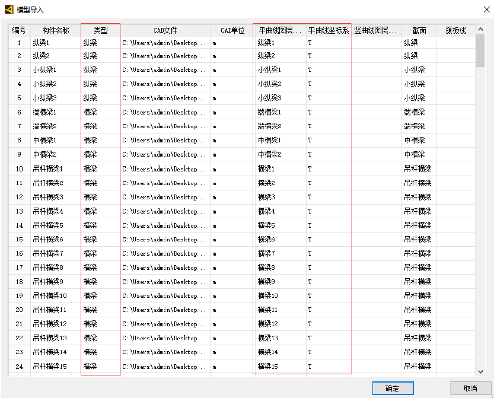Click the 平曲线坐标系 column header
Viewport: 494px width, 398px height.
(x=329, y=30)
